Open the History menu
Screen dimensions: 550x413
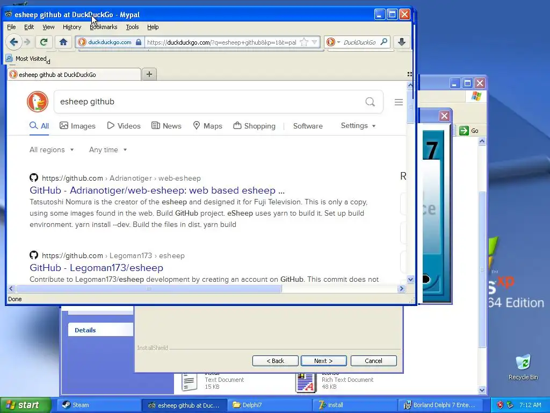[x=72, y=27]
